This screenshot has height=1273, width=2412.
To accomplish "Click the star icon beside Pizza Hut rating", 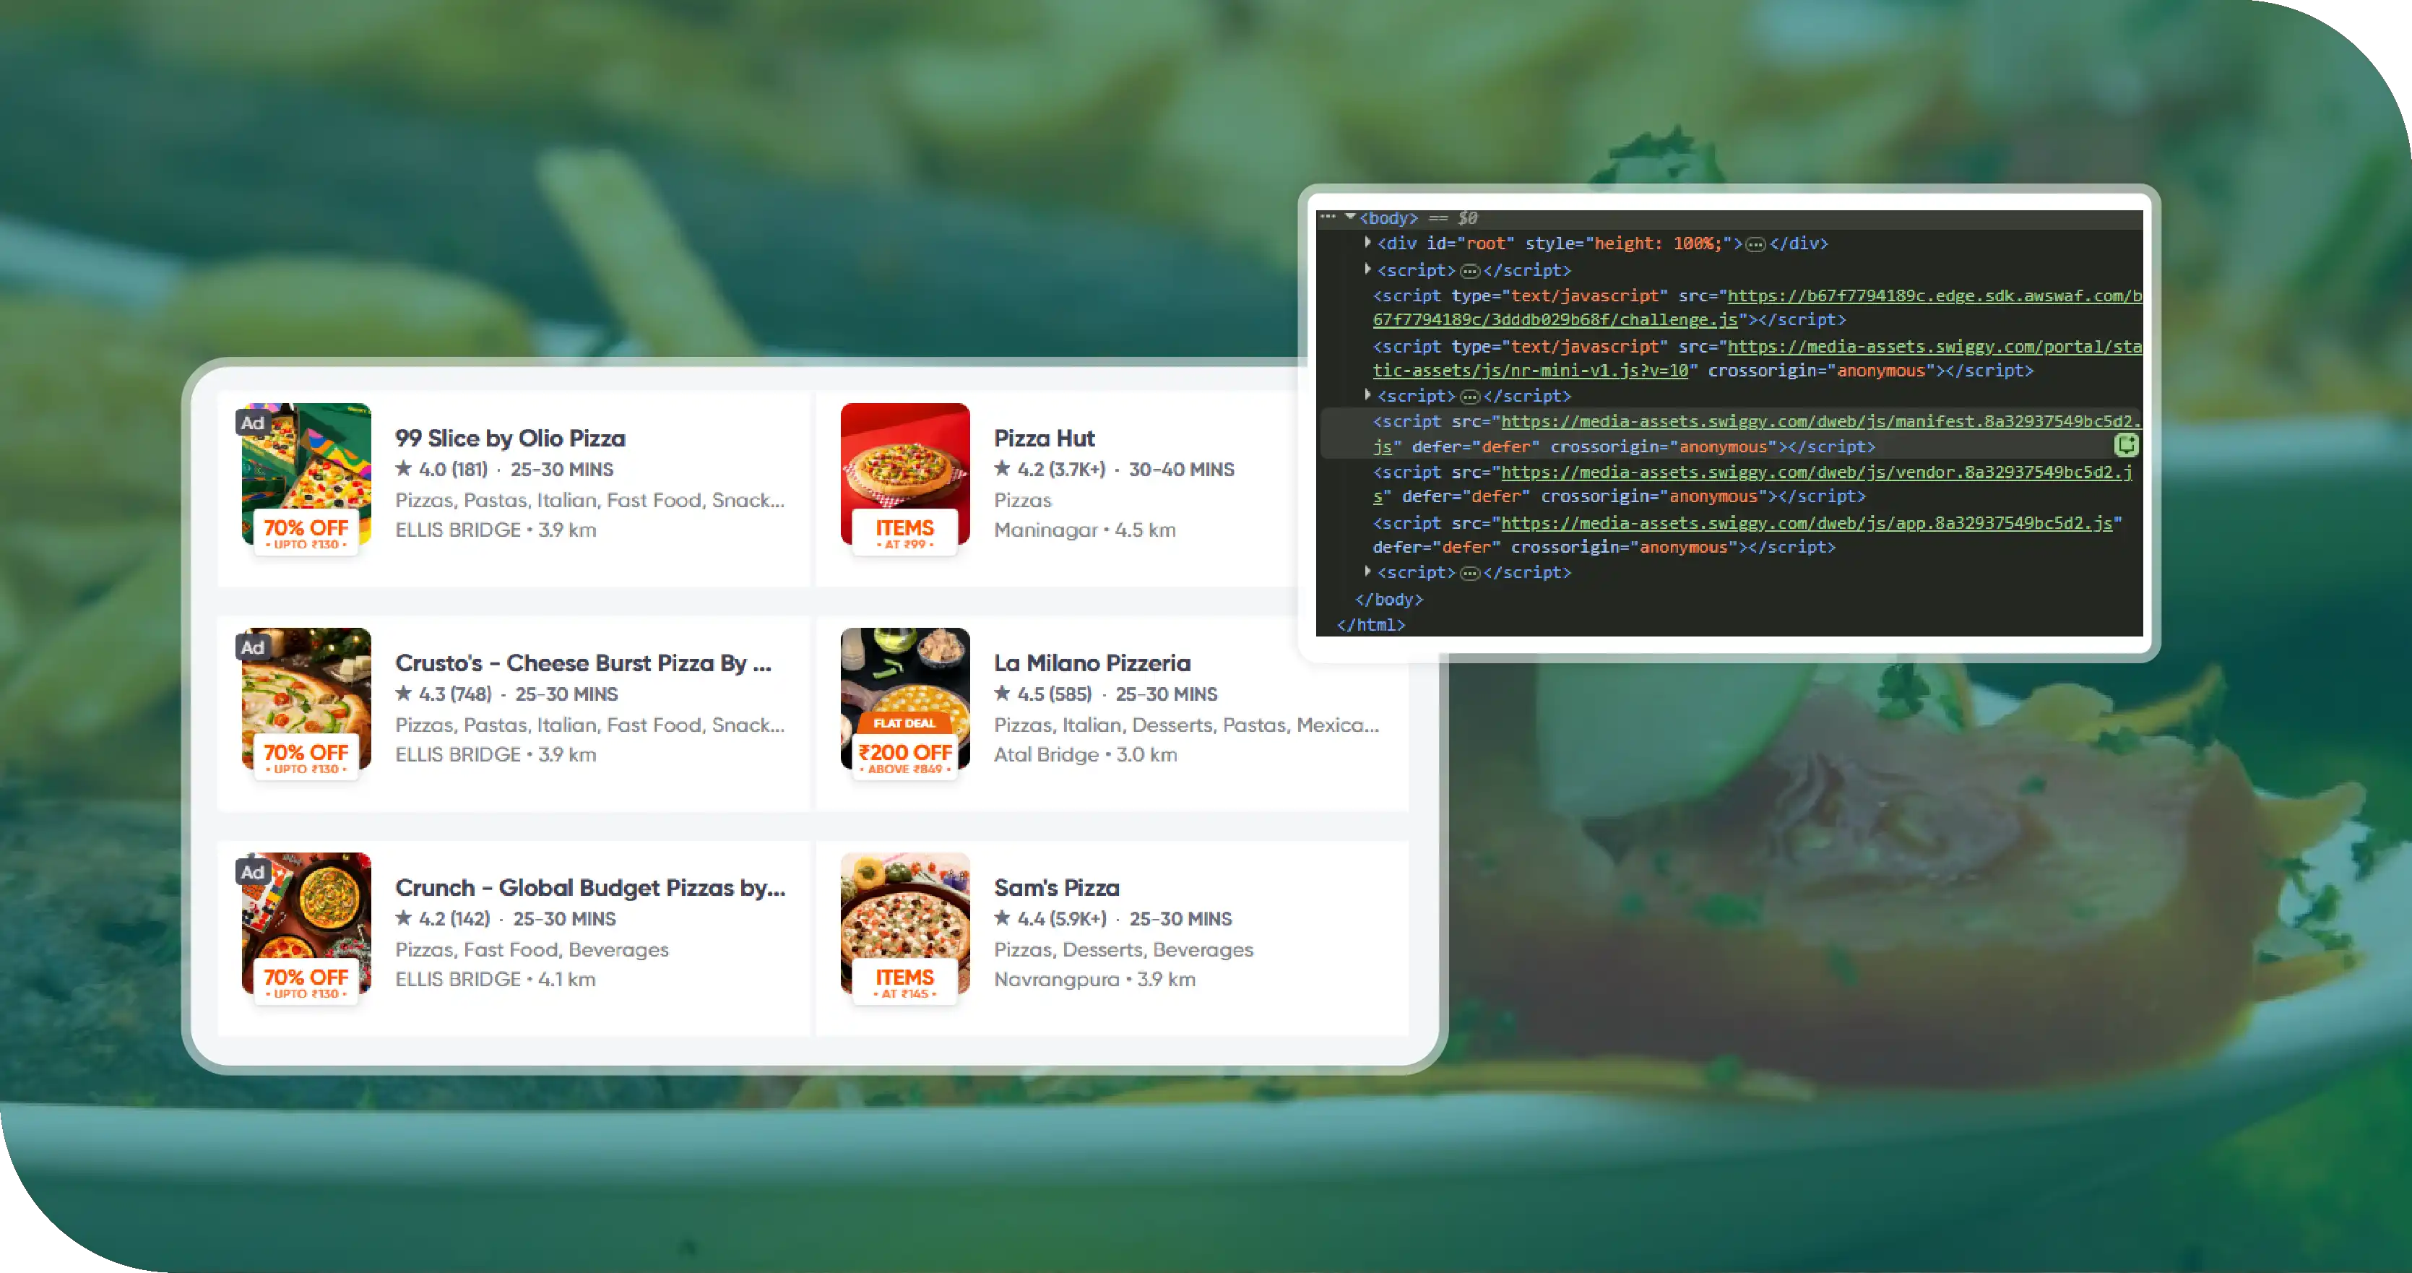I will click(x=1002, y=468).
